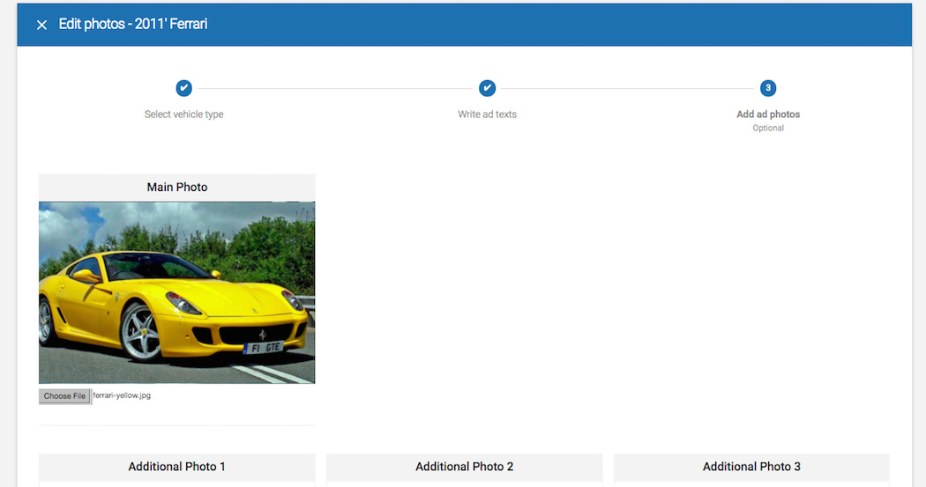Click the 'ferrari-yellow.jpg' file name

(122, 395)
